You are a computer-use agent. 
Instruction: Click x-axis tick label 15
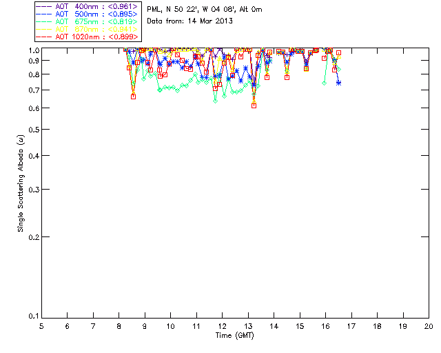pos(300,326)
